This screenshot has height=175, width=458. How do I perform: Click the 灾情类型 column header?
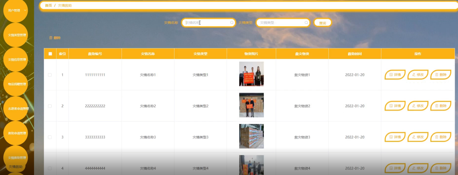coord(200,54)
